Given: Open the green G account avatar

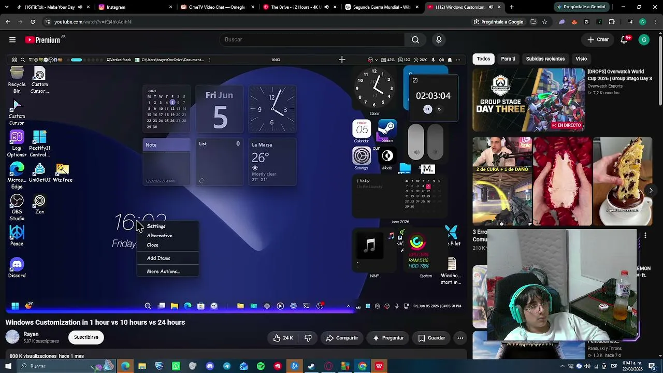Looking at the screenshot, I should pos(644,40).
